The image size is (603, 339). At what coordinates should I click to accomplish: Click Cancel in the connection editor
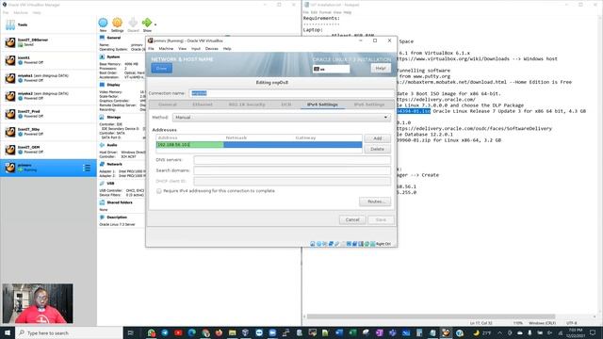352,219
